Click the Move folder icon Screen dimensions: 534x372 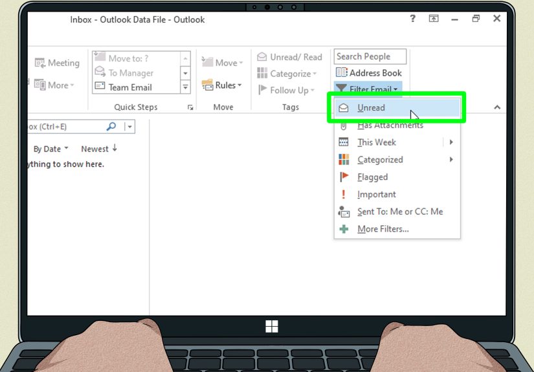[x=207, y=61]
